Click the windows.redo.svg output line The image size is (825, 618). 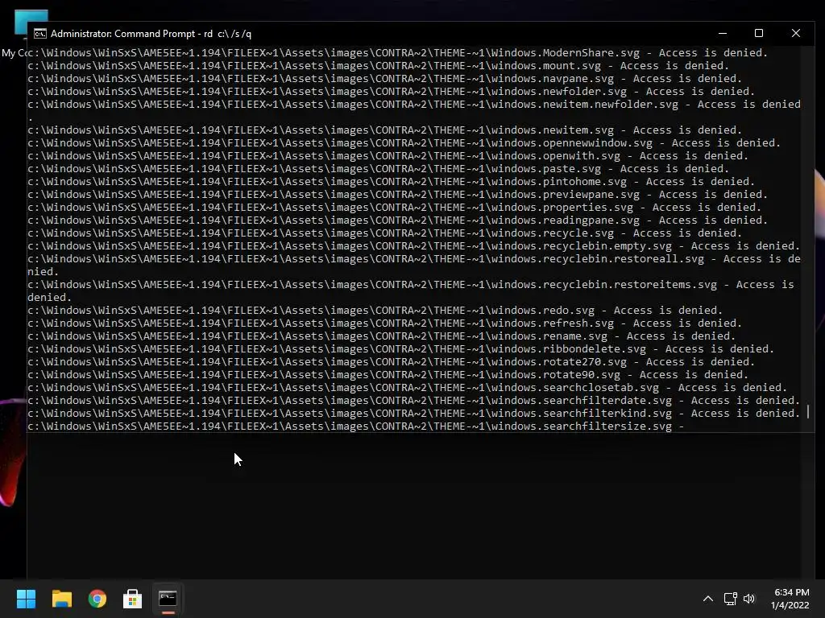(375, 310)
